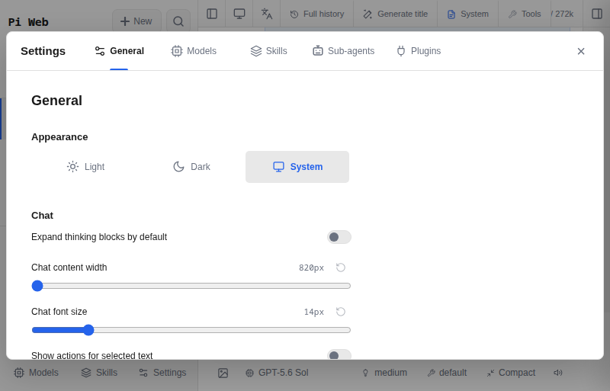The height and width of the screenshot is (391, 610).
Task: Open the GPT-5.6 Sol model selector
Action: tap(277, 373)
